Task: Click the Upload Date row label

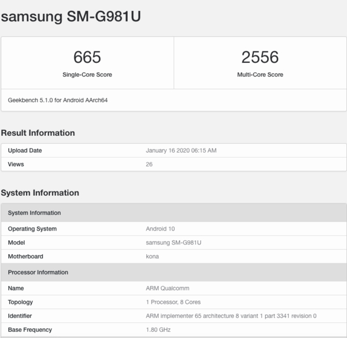Action: click(x=25, y=151)
